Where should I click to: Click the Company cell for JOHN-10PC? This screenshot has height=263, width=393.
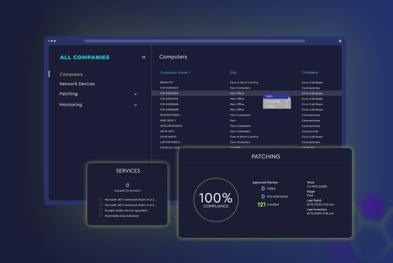[310, 131]
